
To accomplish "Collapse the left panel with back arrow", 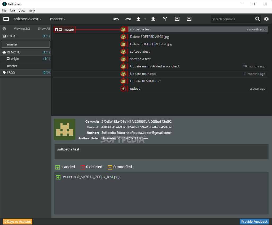I will (4, 29).
